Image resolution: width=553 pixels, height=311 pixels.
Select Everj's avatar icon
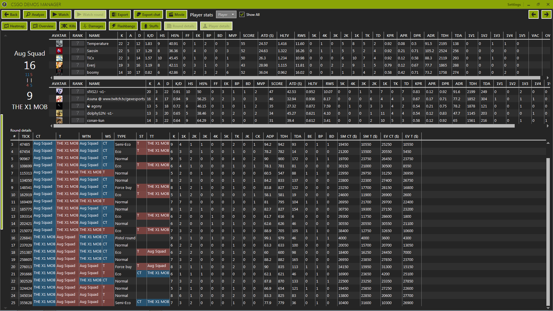[x=59, y=65]
